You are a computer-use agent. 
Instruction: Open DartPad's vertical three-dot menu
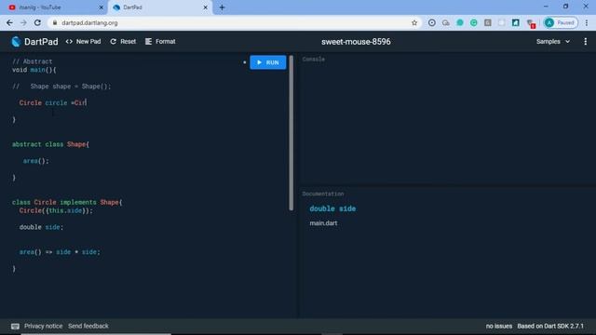[586, 41]
